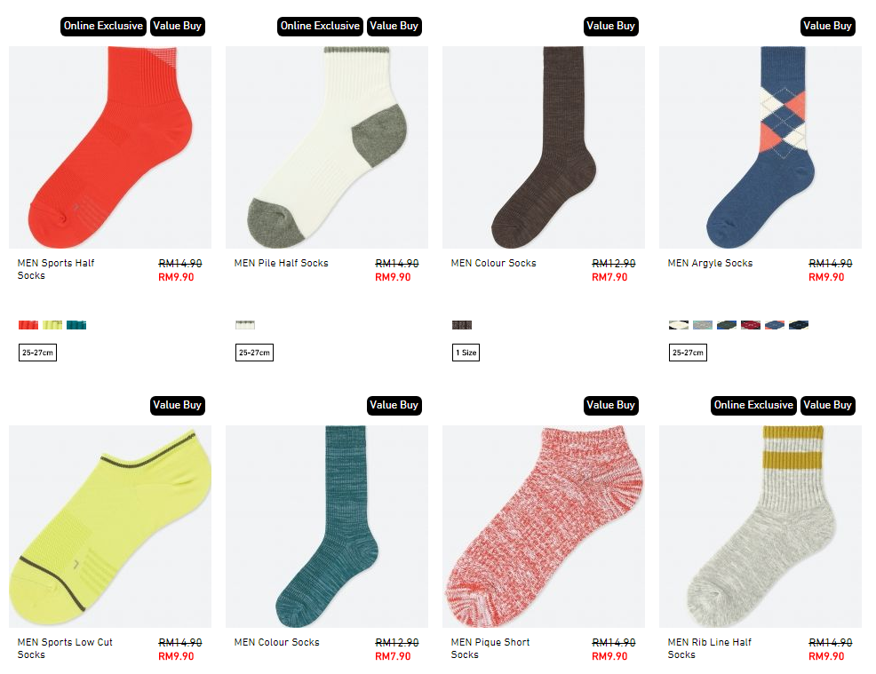The image size is (876, 674).
Task: Click Online Exclusive badge above red sock
Action: coord(103,27)
